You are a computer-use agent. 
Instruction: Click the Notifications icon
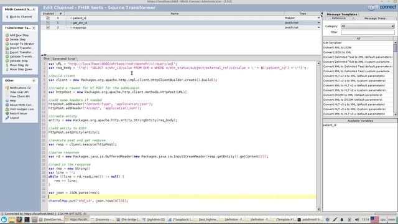point(7,88)
